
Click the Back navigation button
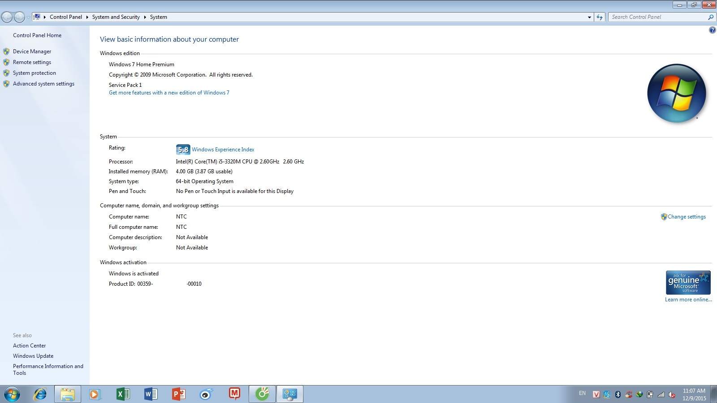coord(7,17)
